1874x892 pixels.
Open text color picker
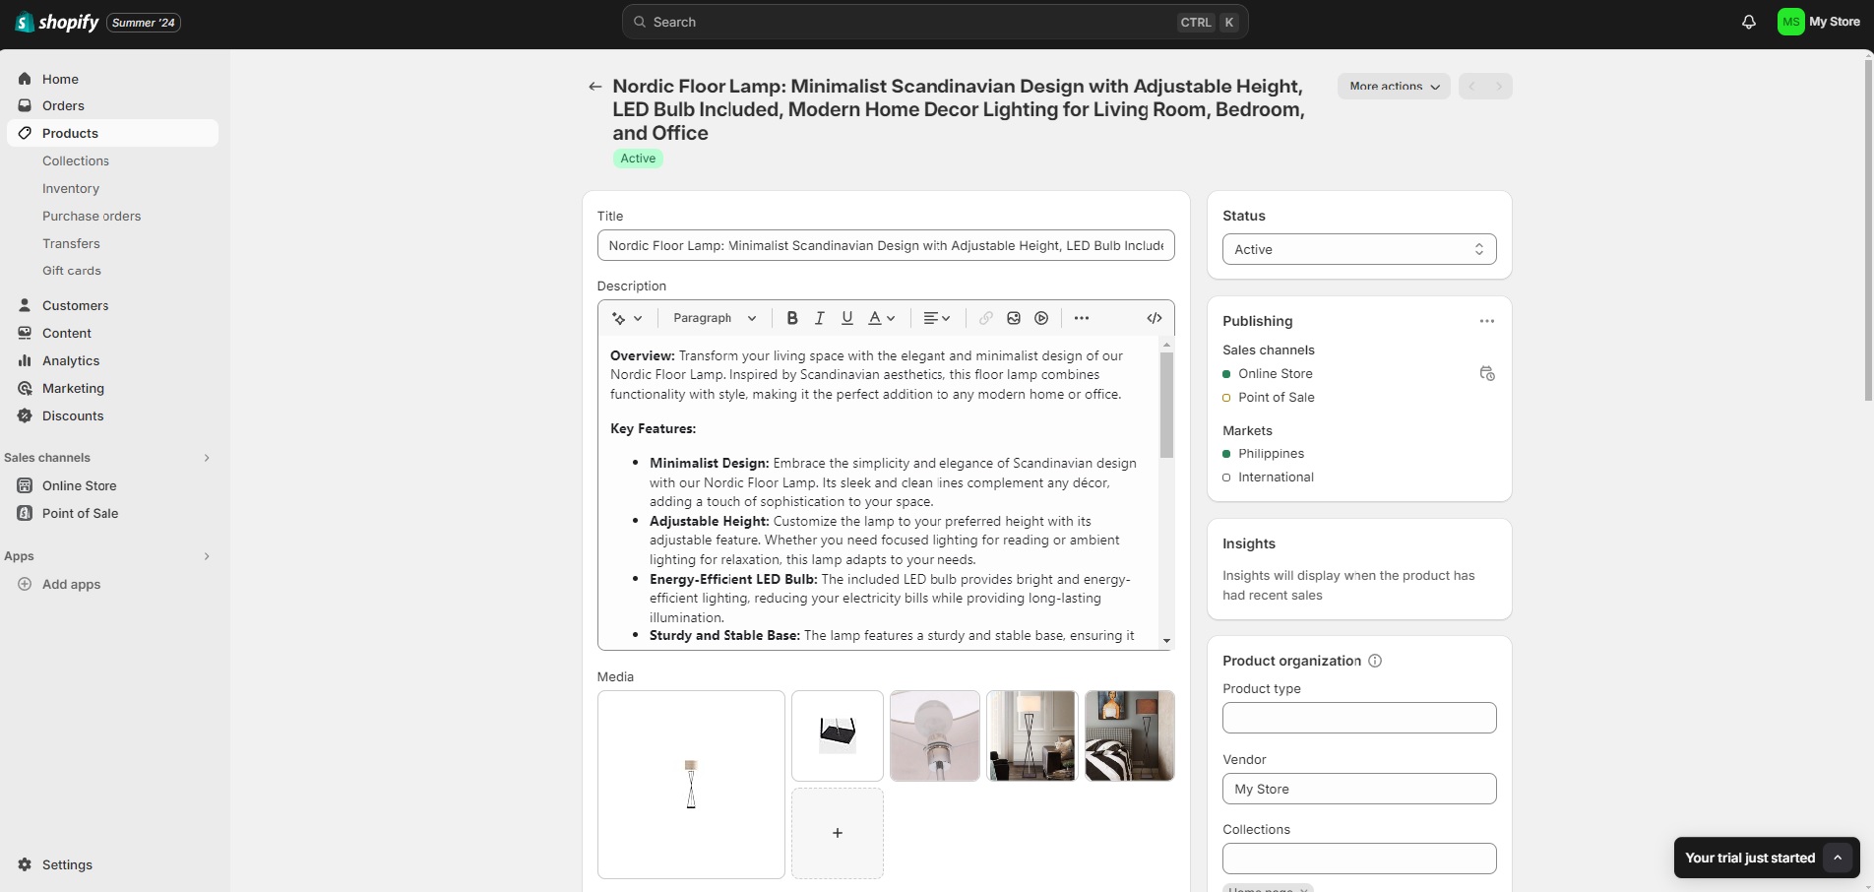pos(881,318)
